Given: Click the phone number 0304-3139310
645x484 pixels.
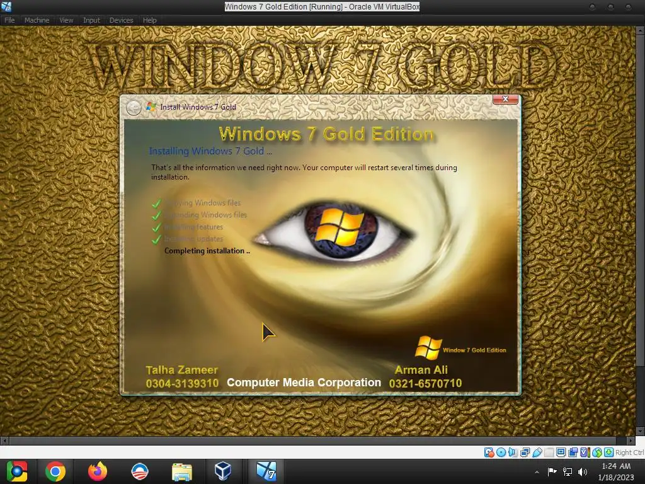Looking at the screenshot, I should [x=182, y=384].
